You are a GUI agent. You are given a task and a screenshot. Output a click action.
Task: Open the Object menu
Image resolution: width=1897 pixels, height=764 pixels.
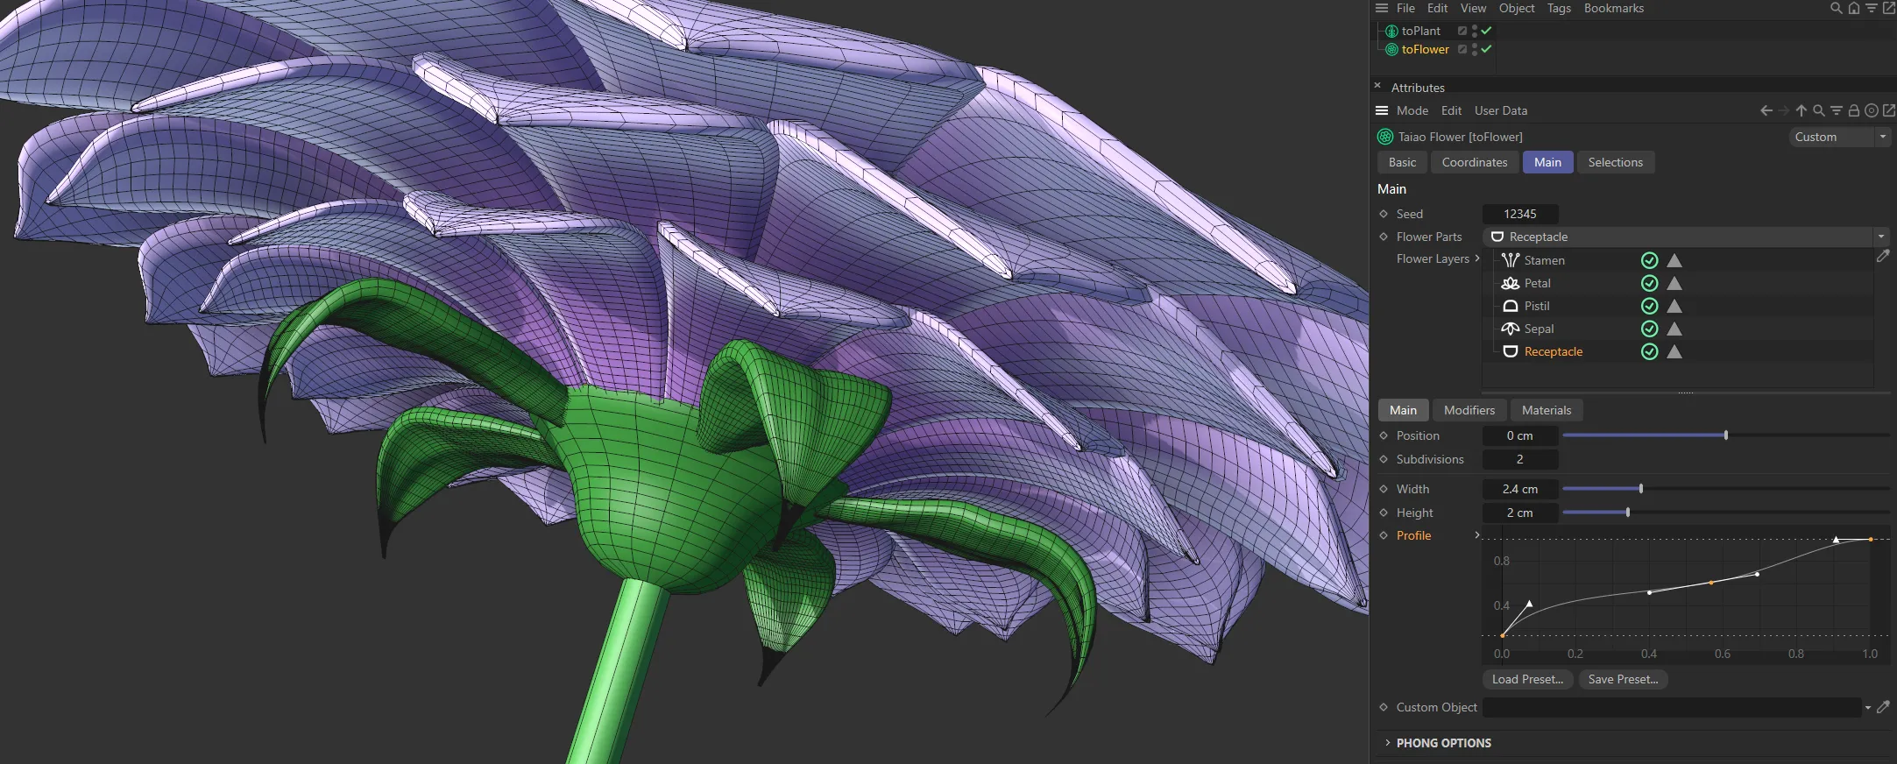pos(1517,8)
